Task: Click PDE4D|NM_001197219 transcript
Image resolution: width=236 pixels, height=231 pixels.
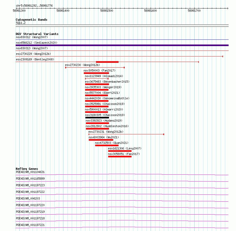Action: [30, 212]
